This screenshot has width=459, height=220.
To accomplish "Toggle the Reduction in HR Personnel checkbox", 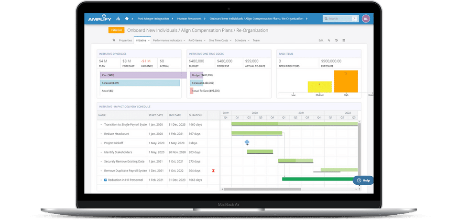I will pyautogui.click(x=105, y=180).
